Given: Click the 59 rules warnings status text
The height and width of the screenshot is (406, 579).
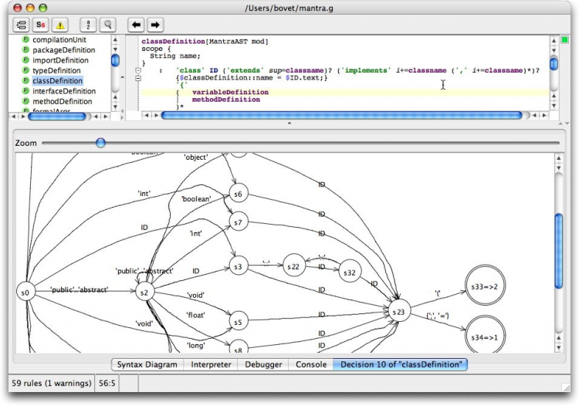Looking at the screenshot, I should tap(51, 383).
